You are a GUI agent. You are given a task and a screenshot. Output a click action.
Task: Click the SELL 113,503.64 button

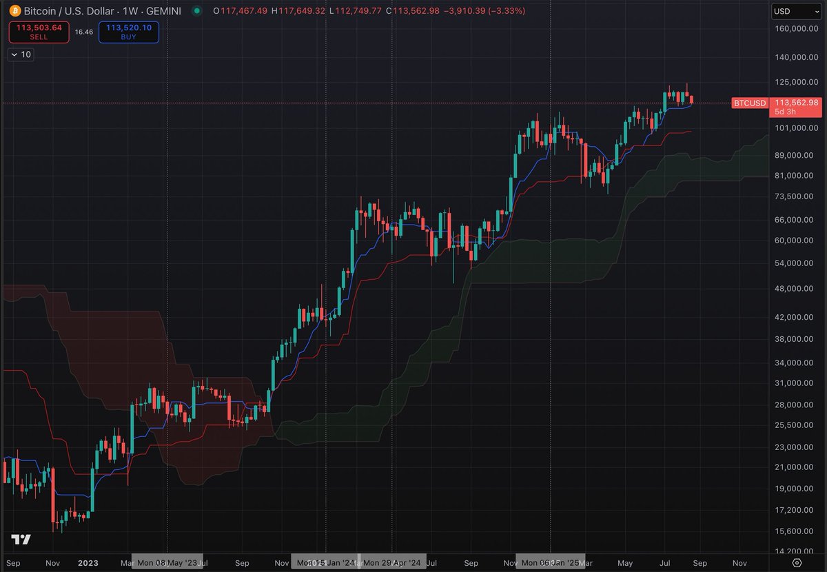tap(39, 32)
